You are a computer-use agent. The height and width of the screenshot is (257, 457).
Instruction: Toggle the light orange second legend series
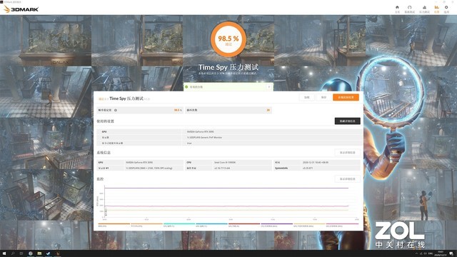(146, 225)
